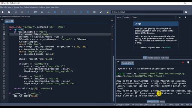Open the Edit menu
The image size is (192, 108).
[x=5, y=7]
